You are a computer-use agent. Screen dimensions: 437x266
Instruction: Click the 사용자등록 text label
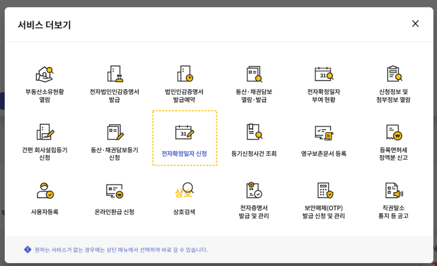coord(45,212)
